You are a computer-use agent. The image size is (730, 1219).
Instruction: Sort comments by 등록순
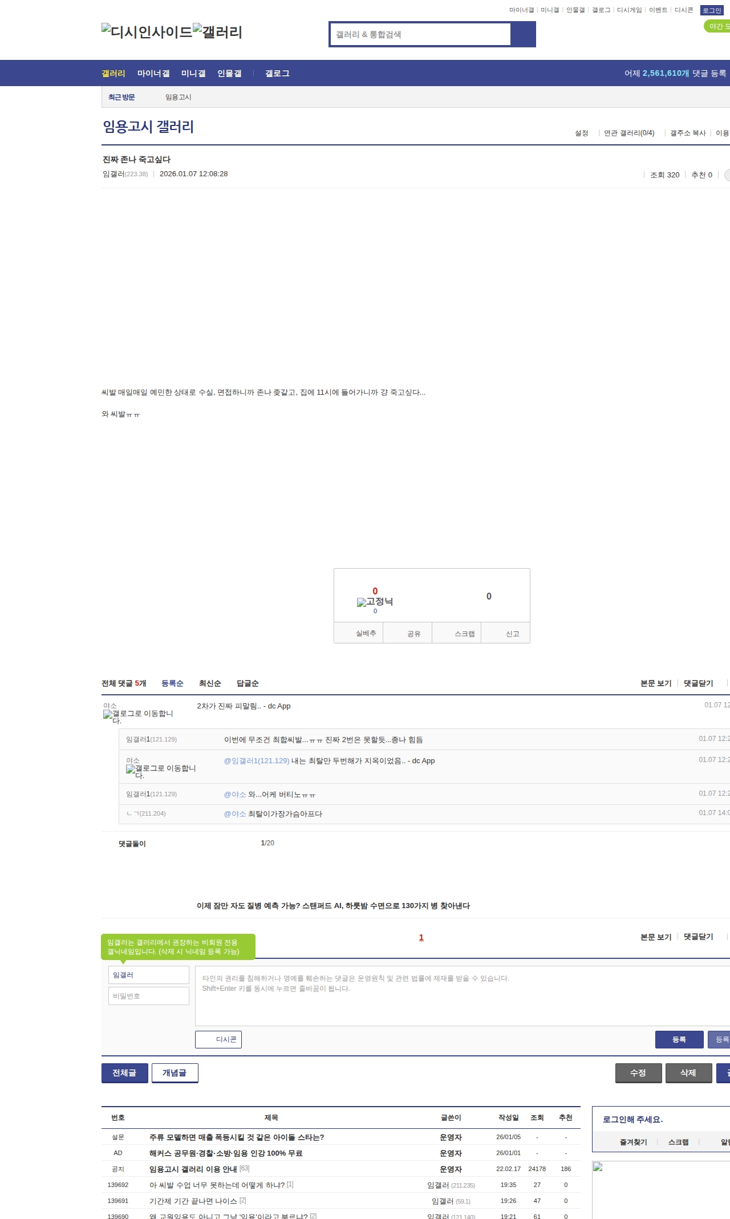172,683
